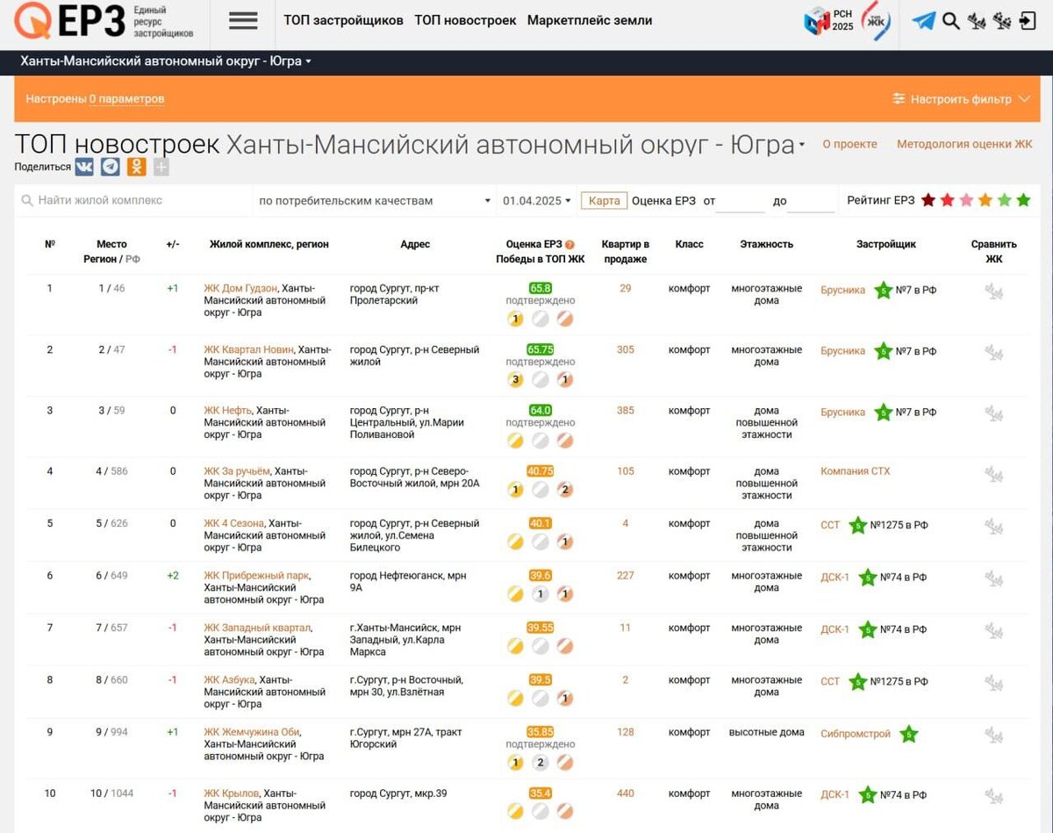Click gold medal in Дом Гудзон row
The width and height of the screenshot is (1053, 833).
point(515,319)
